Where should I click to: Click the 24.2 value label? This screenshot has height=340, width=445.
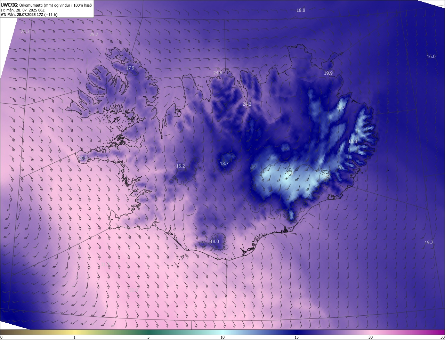[x=247, y=104]
